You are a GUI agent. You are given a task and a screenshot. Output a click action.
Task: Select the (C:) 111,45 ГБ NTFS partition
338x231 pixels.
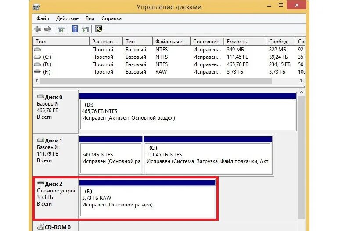(208, 155)
